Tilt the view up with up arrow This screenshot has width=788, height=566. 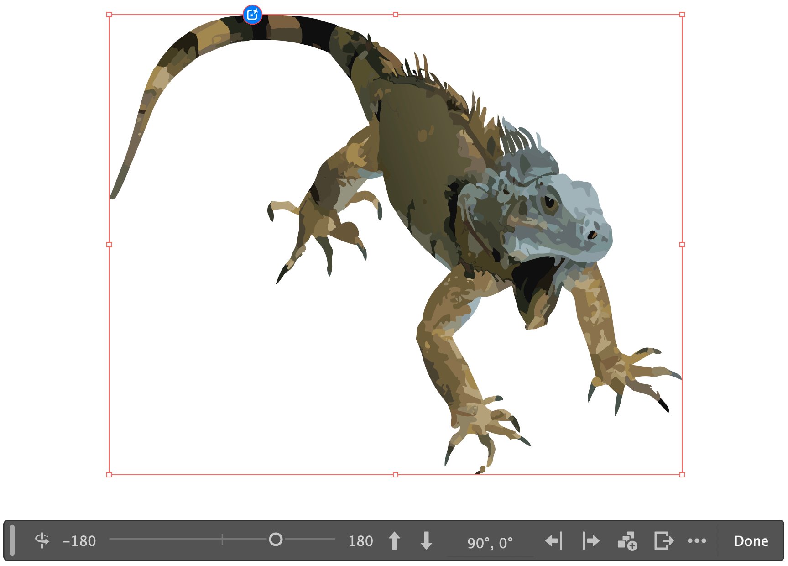[x=394, y=541]
